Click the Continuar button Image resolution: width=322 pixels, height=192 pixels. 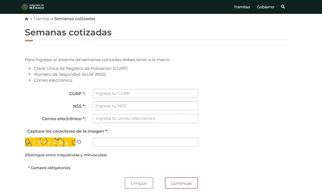(x=181, y=183)
